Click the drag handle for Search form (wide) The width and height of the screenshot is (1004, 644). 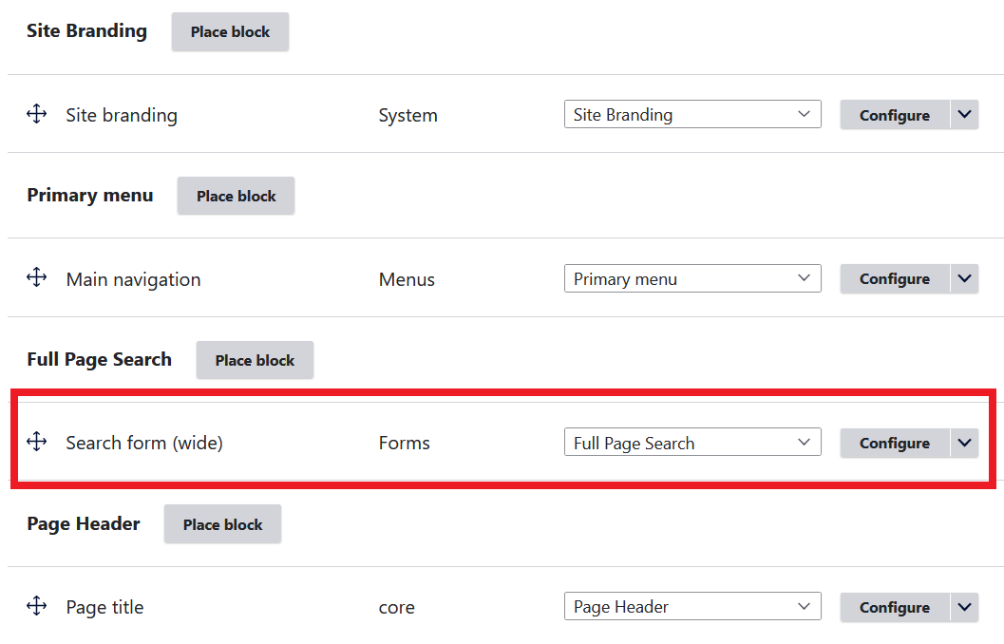[x=36, y=443]
